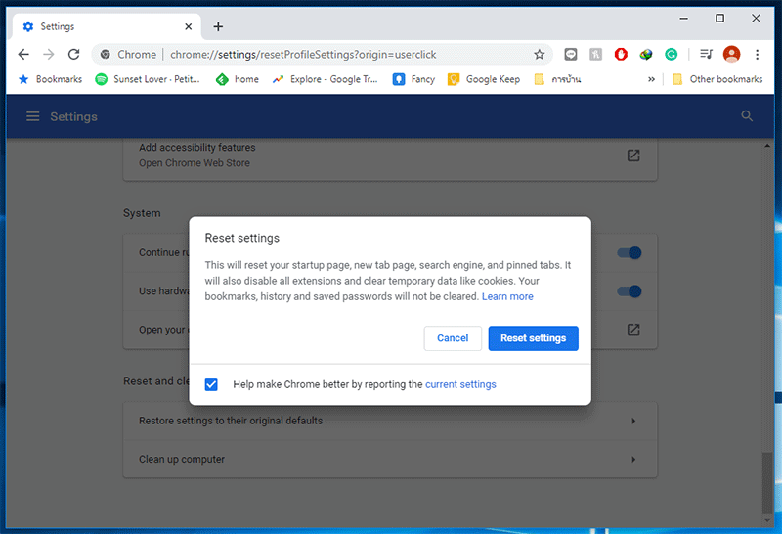Open the LINE extension icon

571,54
